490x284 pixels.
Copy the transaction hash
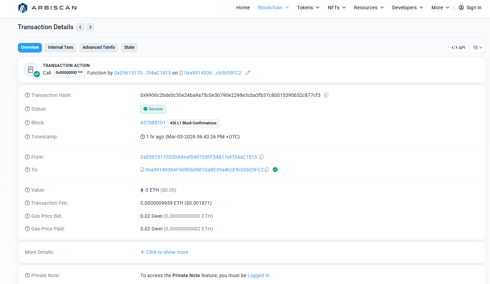(x=326, y=95)
